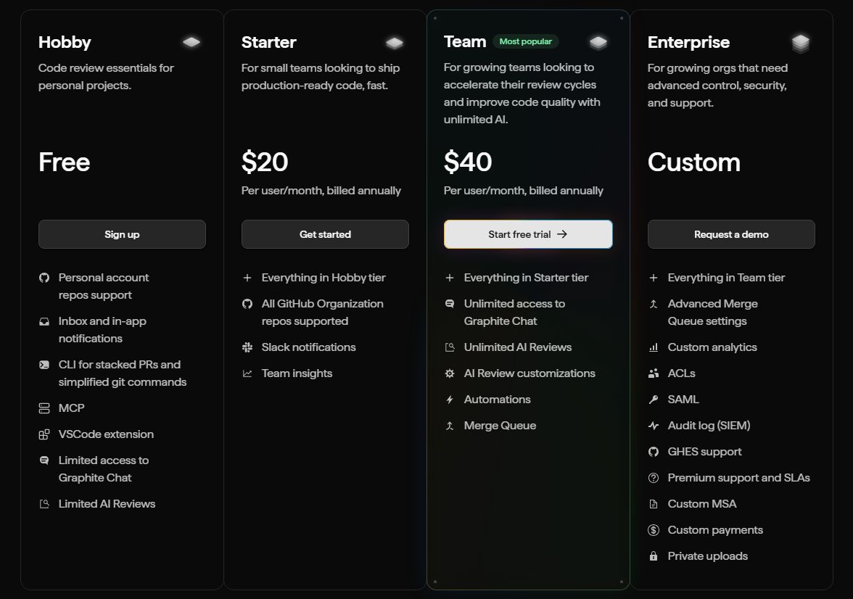Click the VSCode extension icon
Screen dimensions: 853x599
tap(44, 434)
